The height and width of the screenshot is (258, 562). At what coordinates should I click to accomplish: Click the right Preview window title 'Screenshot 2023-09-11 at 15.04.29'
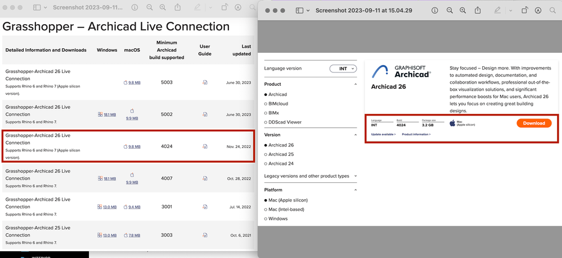pos(364,10)
